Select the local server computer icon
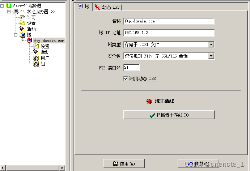The height and width of the screenshot is (171, 250). tap(16, 12)
